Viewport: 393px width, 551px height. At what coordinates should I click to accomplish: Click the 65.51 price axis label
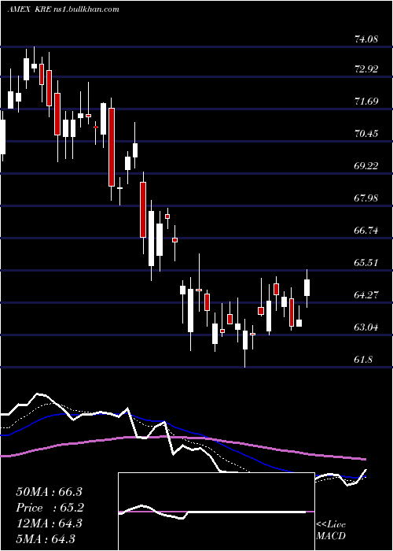point(366,263)
